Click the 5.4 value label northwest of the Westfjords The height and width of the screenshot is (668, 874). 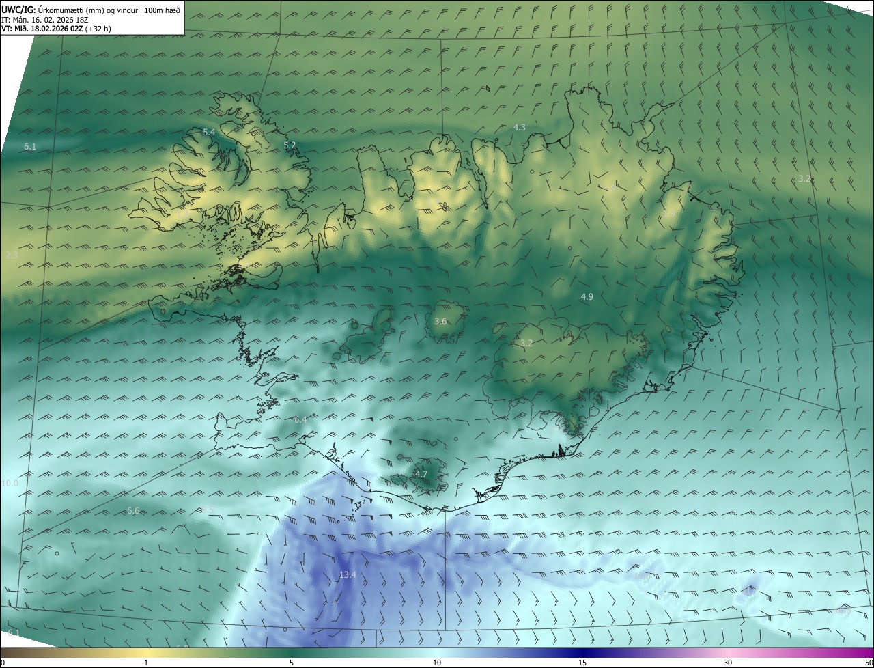209,132
